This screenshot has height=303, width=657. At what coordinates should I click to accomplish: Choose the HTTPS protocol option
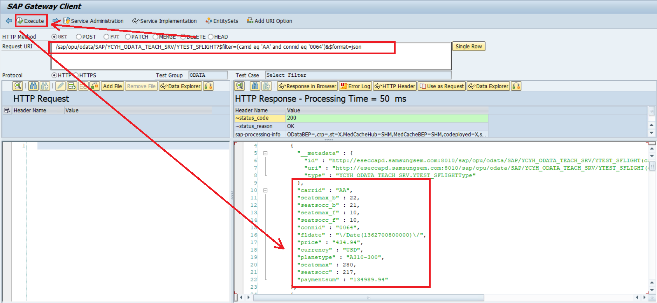(76, 75)
